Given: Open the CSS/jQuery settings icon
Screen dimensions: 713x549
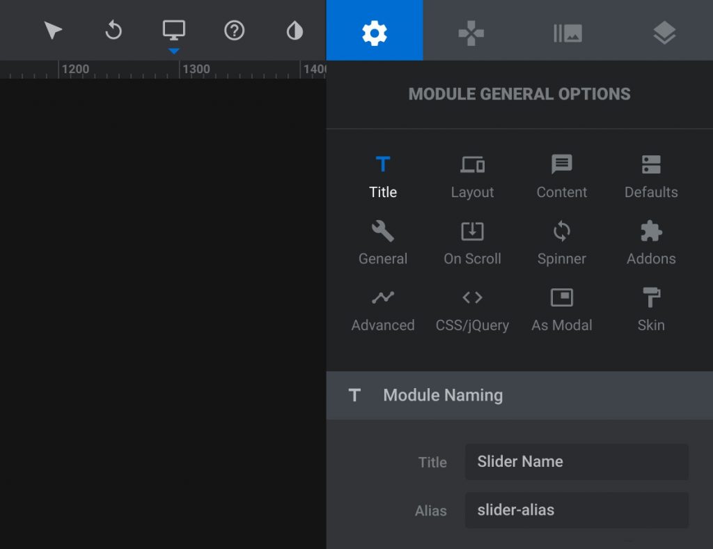Looking at the screenshot, I should [x=472, y=309].
